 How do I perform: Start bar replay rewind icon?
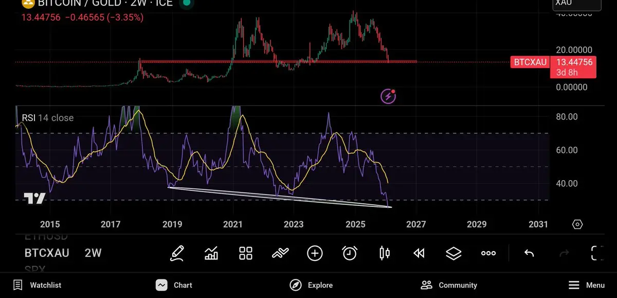419,253
